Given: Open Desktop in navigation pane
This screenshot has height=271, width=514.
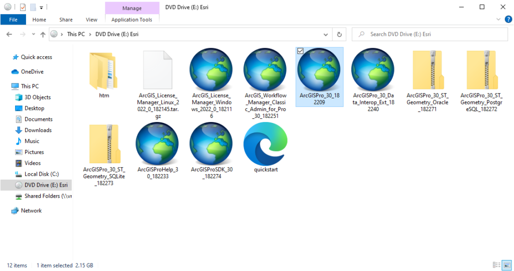Looking at the screenshot, I should click(x=34, y=108).
